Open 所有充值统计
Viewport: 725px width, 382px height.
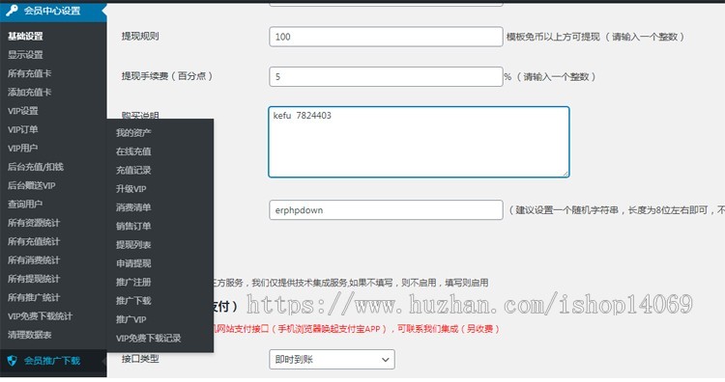click(34, 241)
